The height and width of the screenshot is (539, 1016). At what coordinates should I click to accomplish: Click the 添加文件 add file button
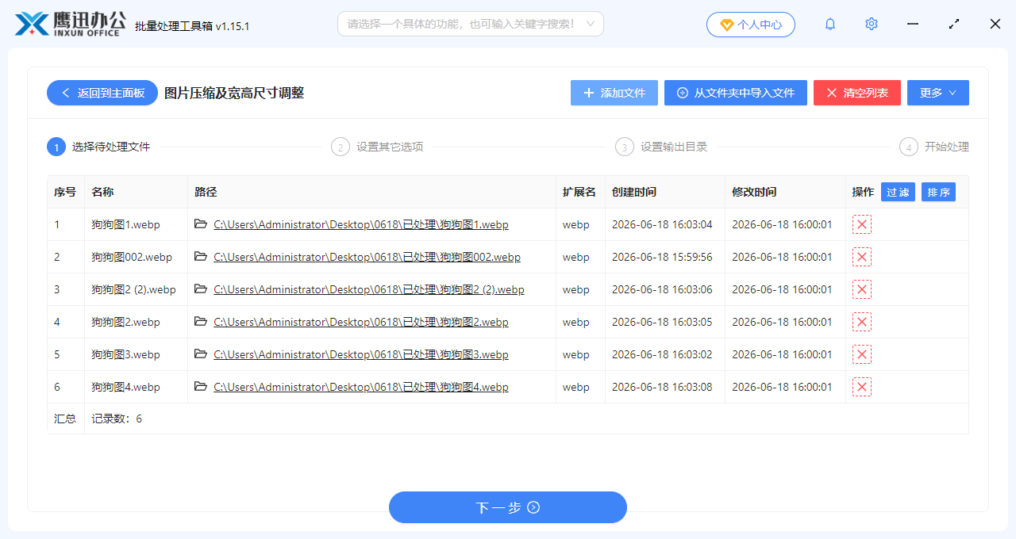pos(614,93)
